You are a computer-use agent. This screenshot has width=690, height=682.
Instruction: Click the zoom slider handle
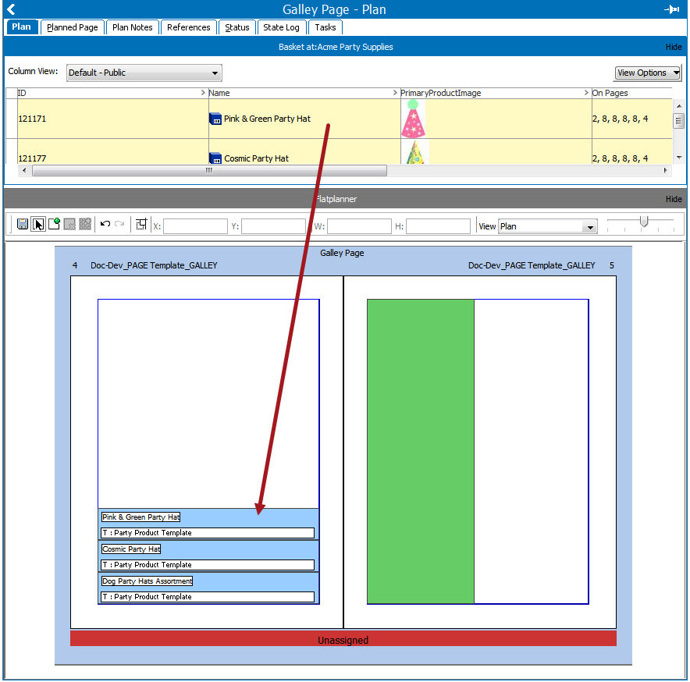pyautogui.click(x=644, y=221)
